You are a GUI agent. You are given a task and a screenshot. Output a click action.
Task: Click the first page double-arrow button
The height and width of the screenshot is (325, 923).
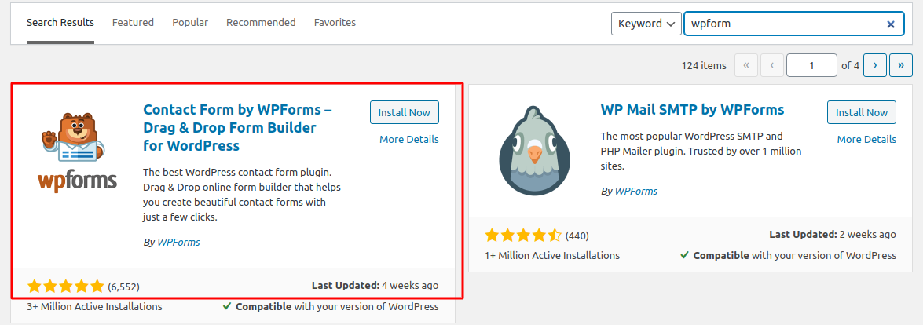click(x=745, y=66)
